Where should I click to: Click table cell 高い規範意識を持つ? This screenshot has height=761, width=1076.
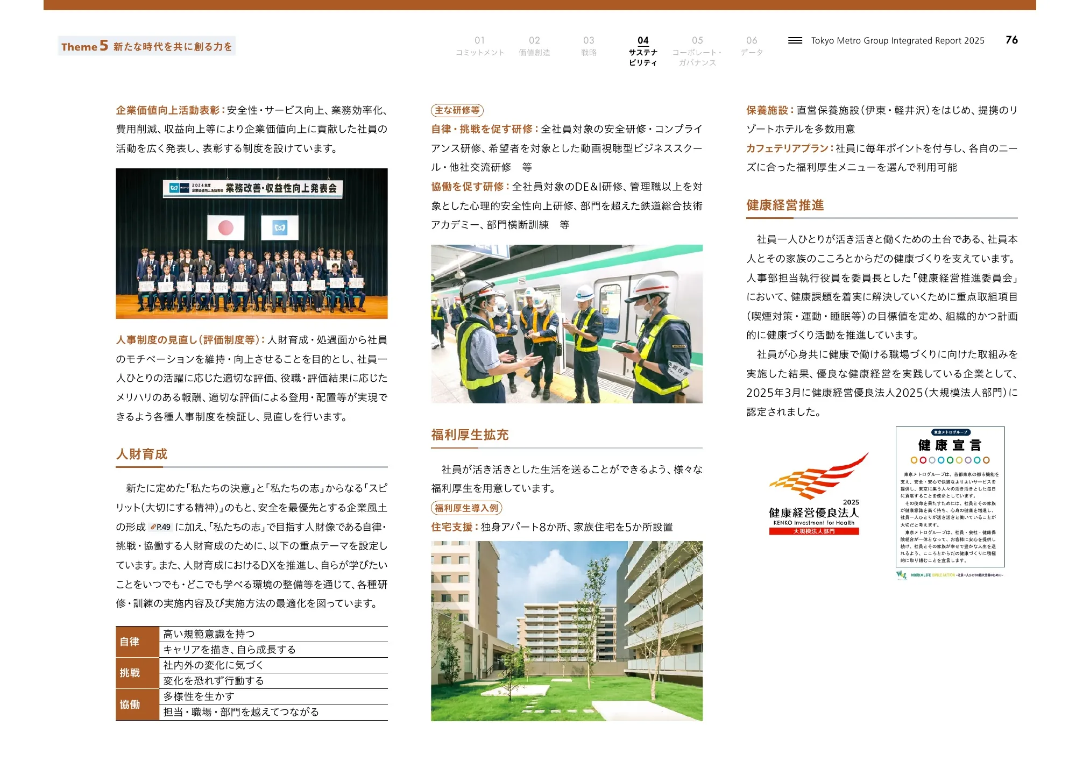pos(273,634)
